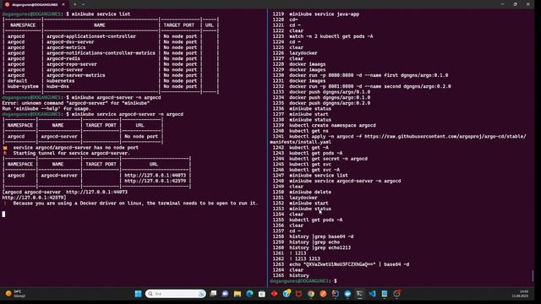The height and width of the screenshot is (304, 541).
Task: Open the purple Chat app in taskbar
Action: tap(226, 294)
